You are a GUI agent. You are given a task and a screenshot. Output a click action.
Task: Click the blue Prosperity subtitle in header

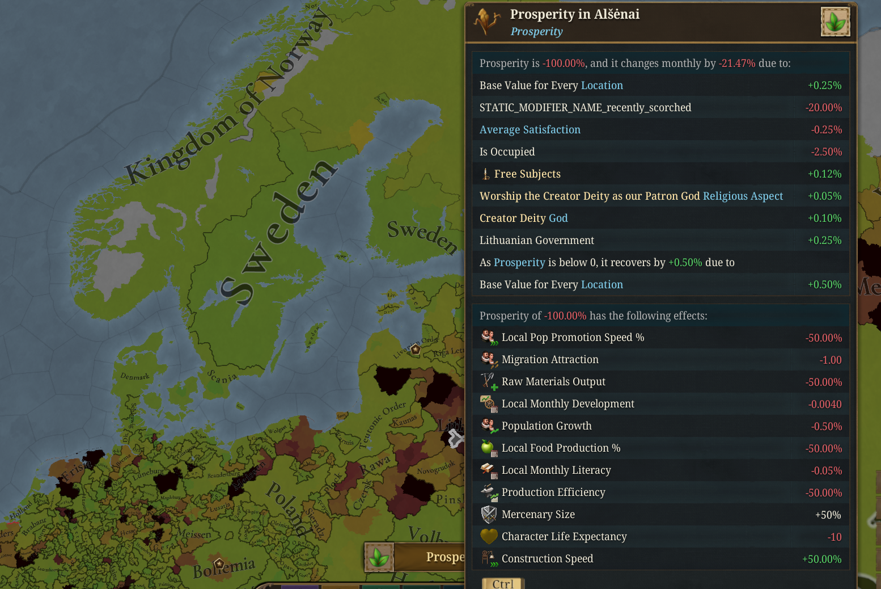coord(536,31)
